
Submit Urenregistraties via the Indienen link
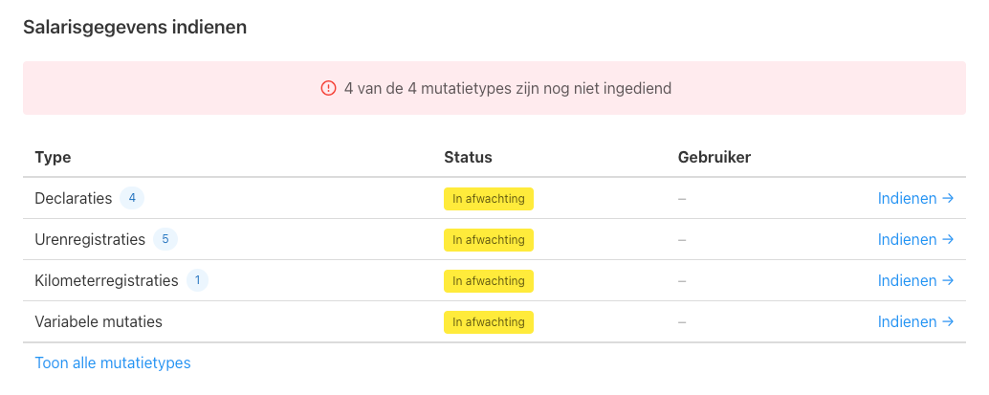(916, 239)
